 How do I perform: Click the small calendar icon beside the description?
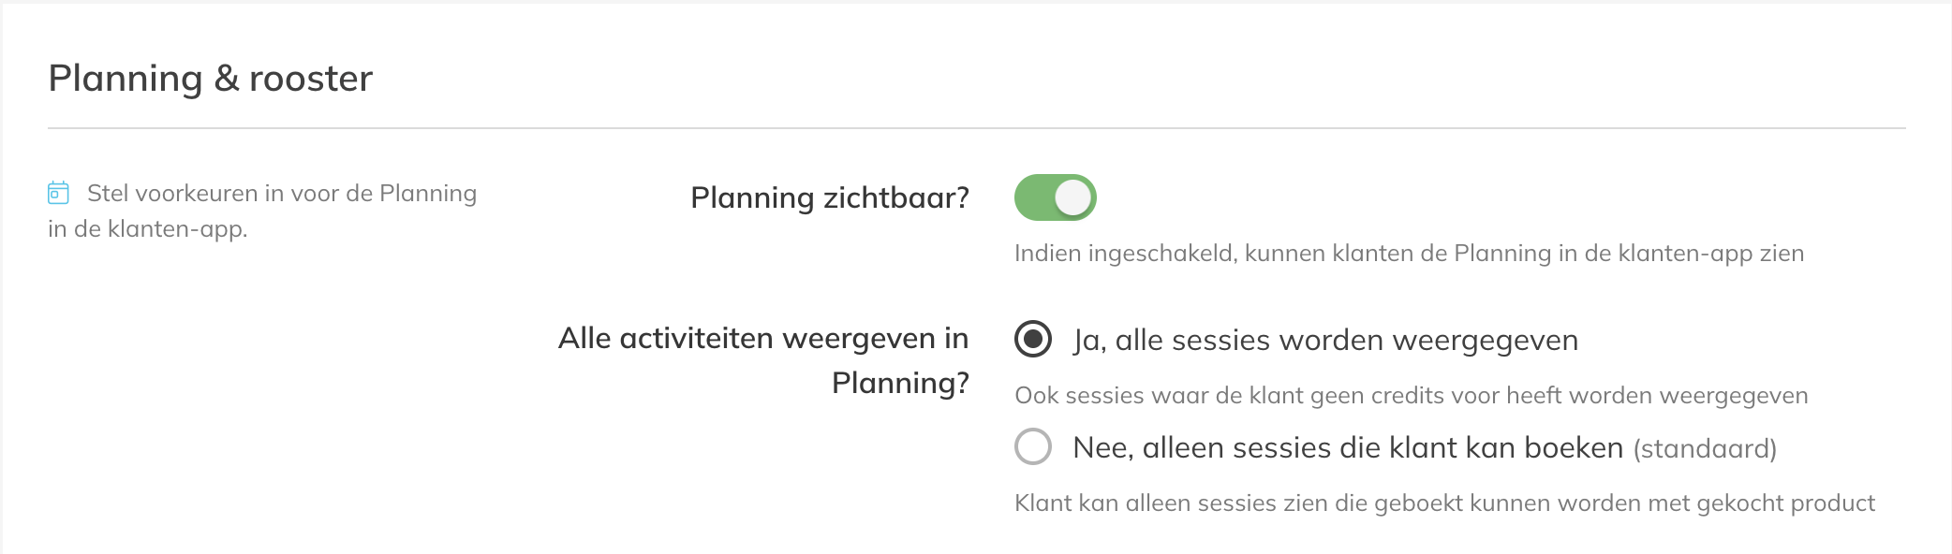[58, 193]
